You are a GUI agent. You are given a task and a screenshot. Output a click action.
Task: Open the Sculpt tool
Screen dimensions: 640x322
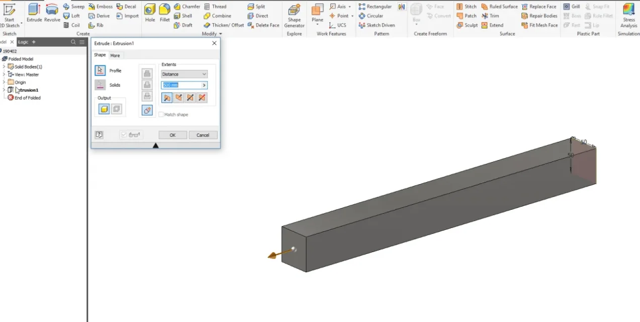pos(467,25)
